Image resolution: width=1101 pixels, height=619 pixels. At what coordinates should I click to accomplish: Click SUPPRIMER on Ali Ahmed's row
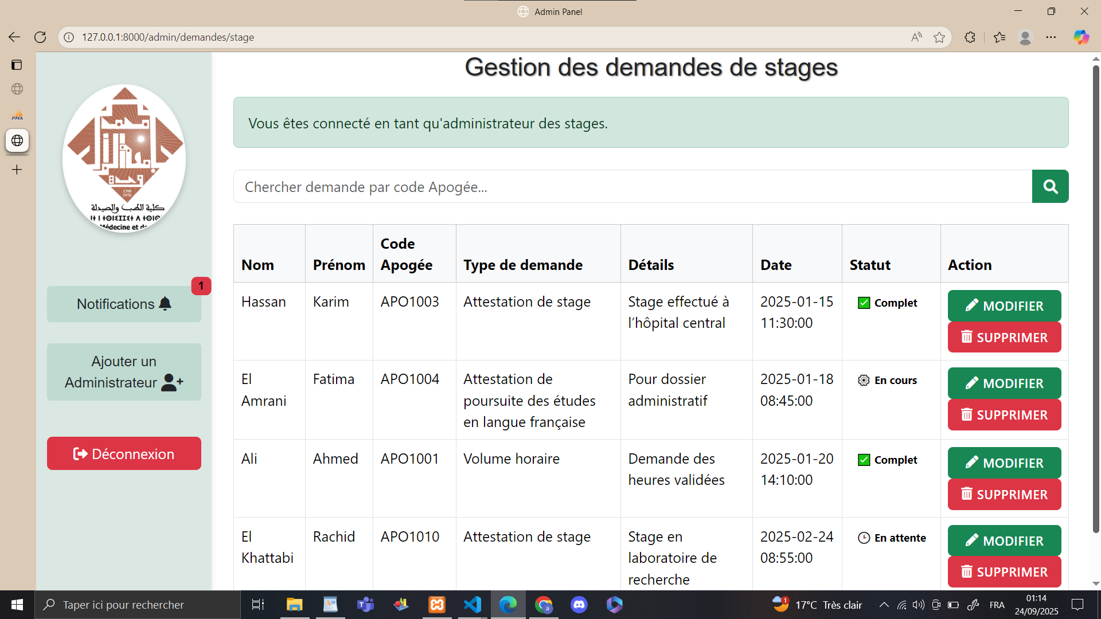coord(1004,494)
